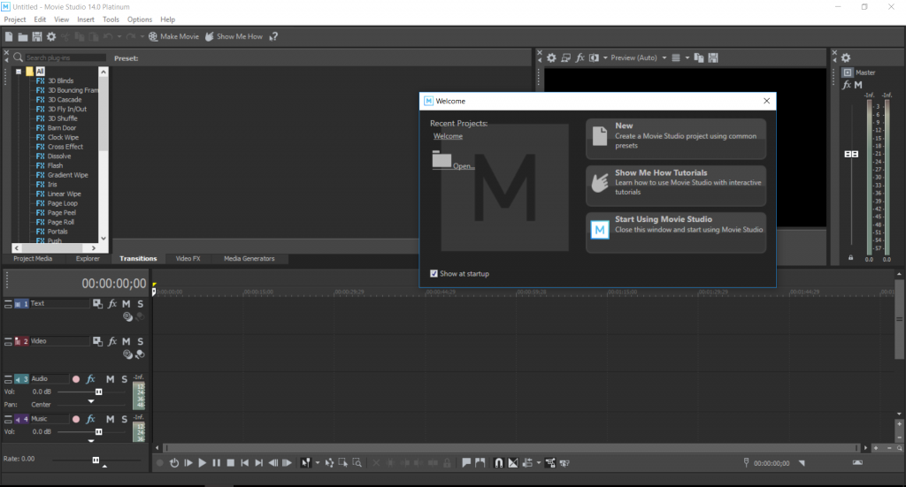Mute the Text track
Screen dimensions: 906x487
coord(126,303)
